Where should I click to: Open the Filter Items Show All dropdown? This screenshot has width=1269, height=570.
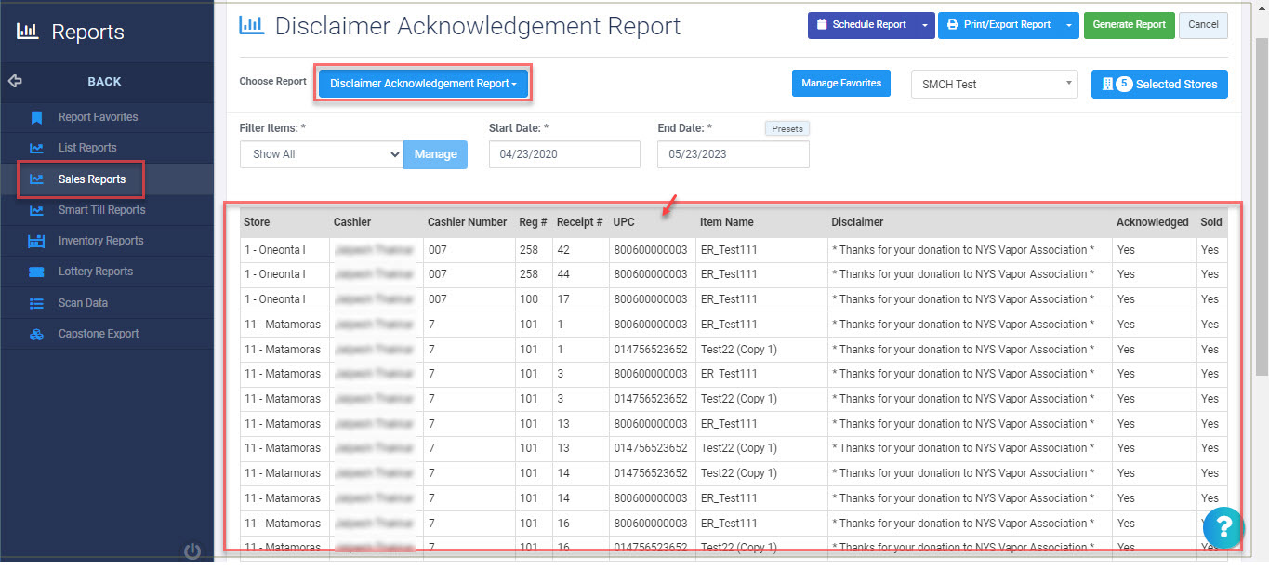point(321,154)
